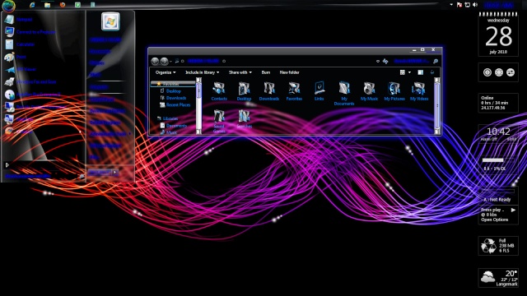
Task: Click the play button on radio gadget
Action: pos(513,210)
